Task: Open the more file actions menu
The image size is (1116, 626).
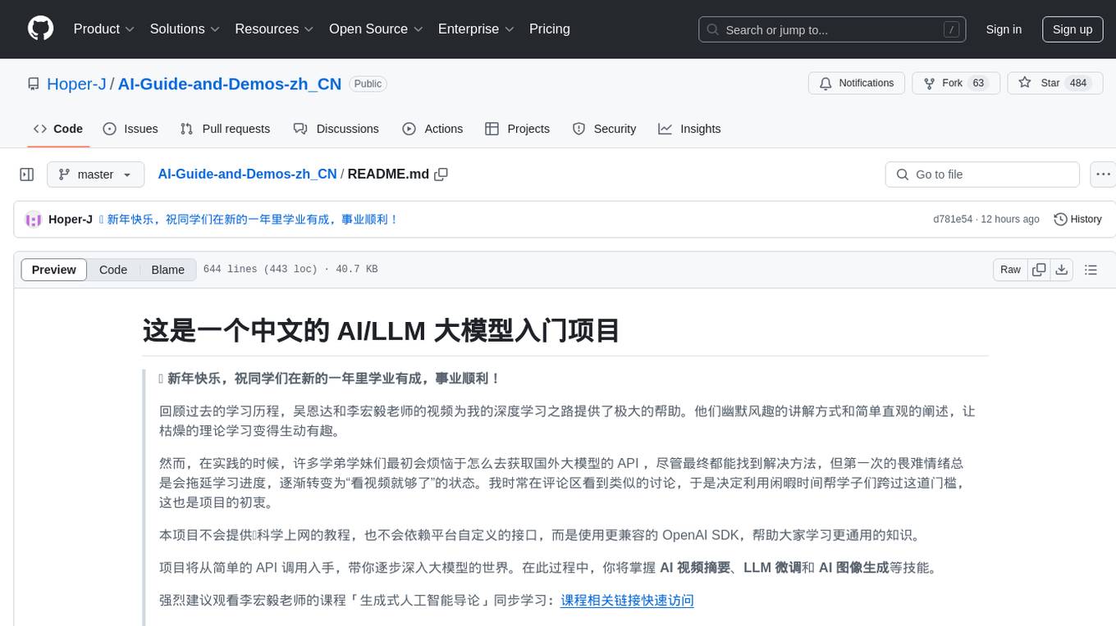Action: pyautogui.click(x=1103, y=175)
